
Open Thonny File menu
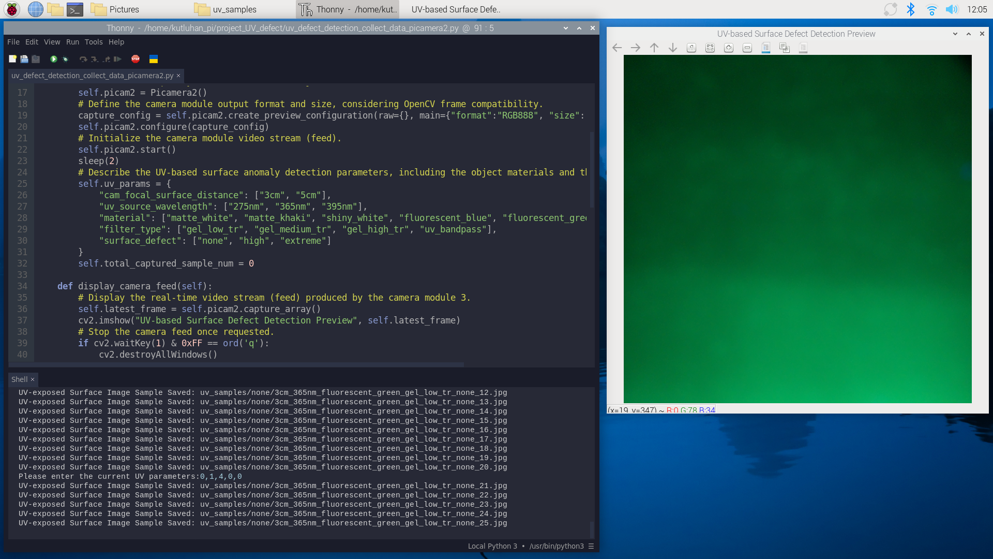(13, 42)
